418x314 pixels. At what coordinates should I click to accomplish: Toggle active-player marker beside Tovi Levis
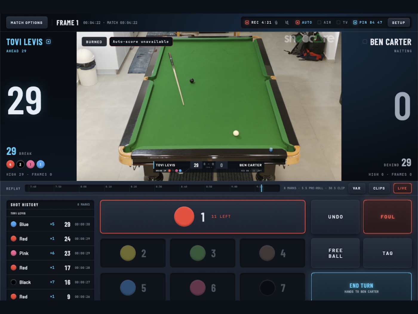pyautogui.click(x=48, y=42)
